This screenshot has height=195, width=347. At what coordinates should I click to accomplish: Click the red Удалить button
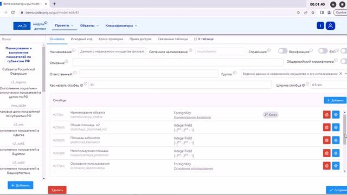(57, 190)
